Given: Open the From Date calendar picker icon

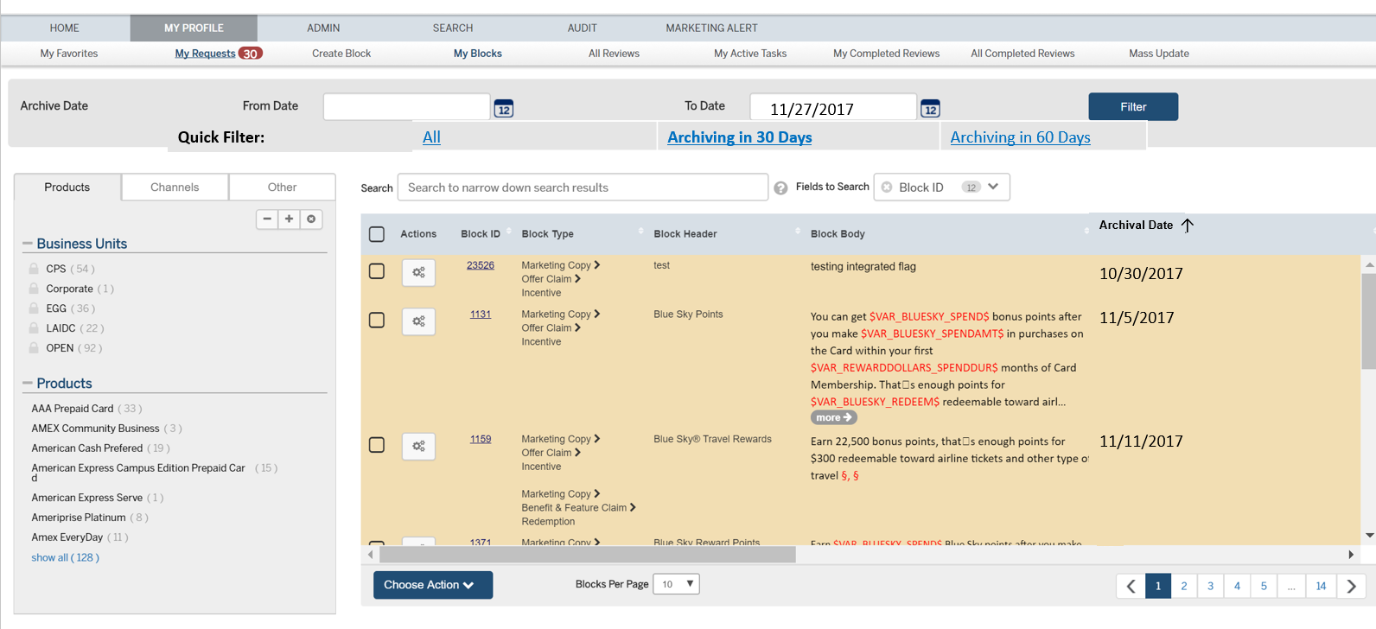Looking at the screenshot, I should click(x=504, y=109).
